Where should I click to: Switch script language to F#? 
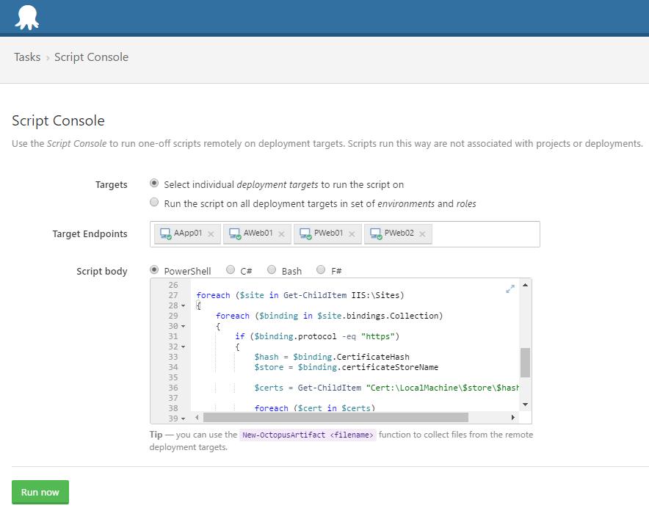click(321, 269)
